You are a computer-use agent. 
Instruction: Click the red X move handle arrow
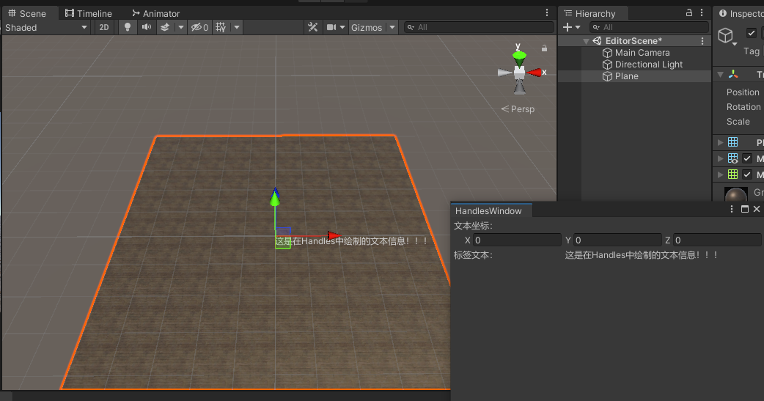click(x=334, y=236)
